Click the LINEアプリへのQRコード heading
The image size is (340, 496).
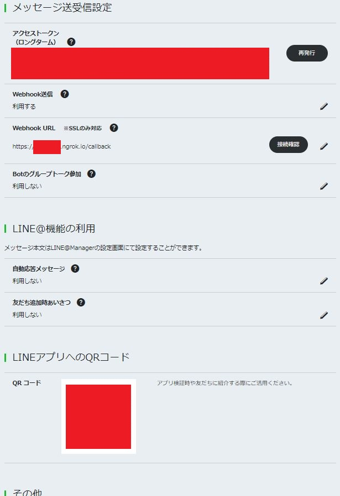(71, 357)
